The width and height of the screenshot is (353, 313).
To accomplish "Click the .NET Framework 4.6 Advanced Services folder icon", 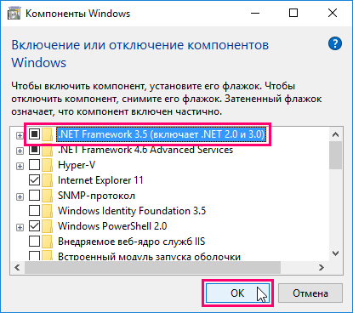I will tap(47, 151).
